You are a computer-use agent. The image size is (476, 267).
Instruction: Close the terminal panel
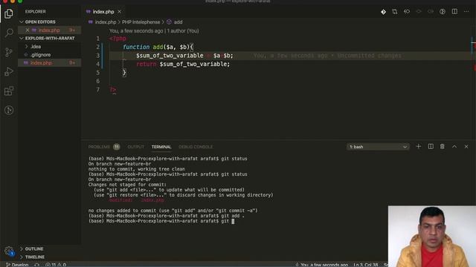(466, 147)
